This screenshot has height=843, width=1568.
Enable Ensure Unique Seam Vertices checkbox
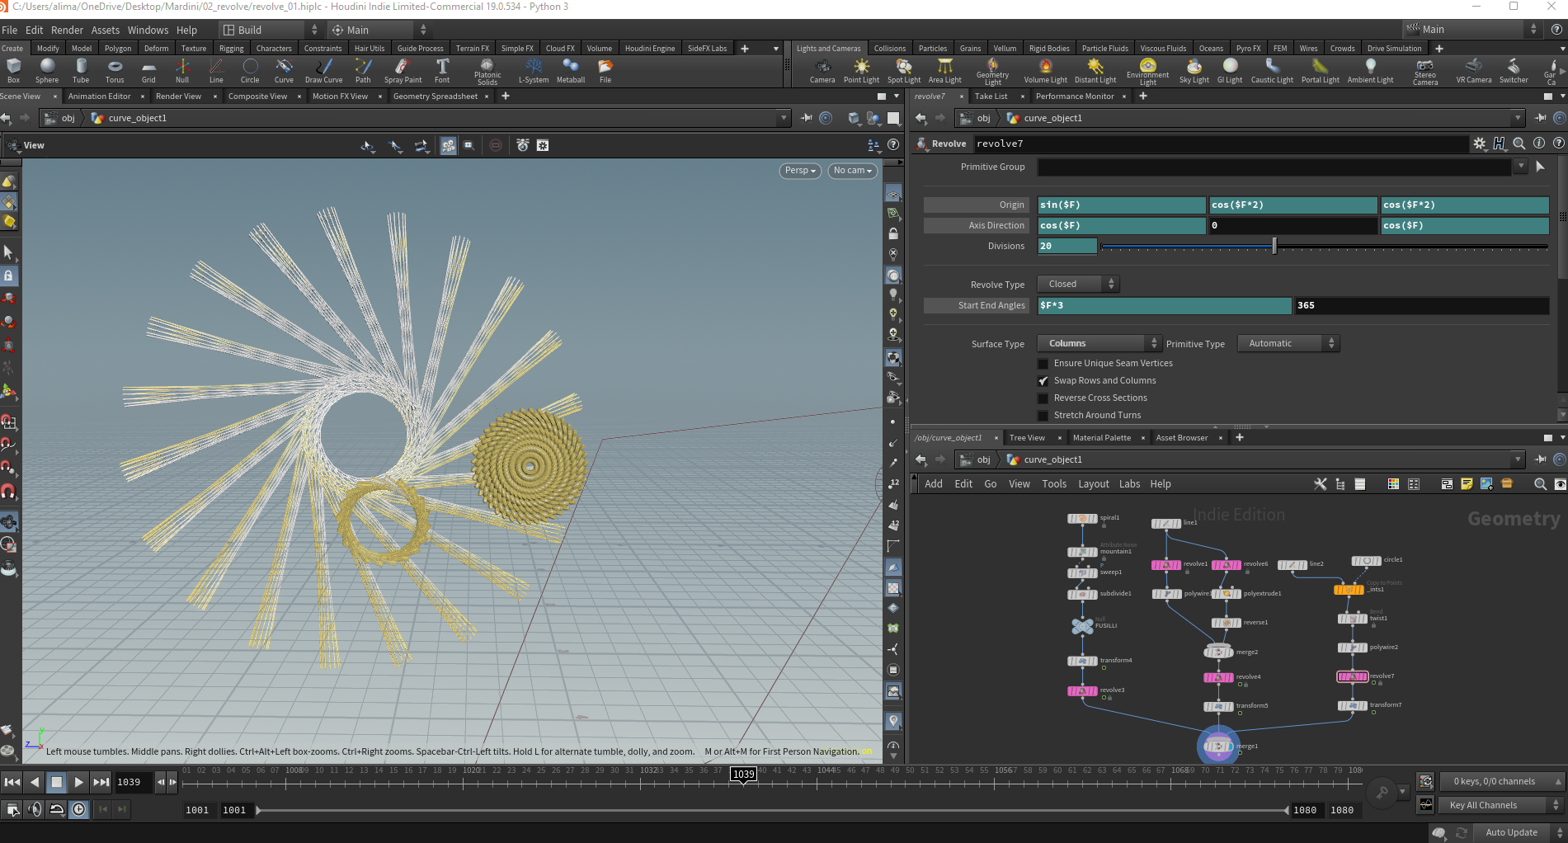point(1043,364)
